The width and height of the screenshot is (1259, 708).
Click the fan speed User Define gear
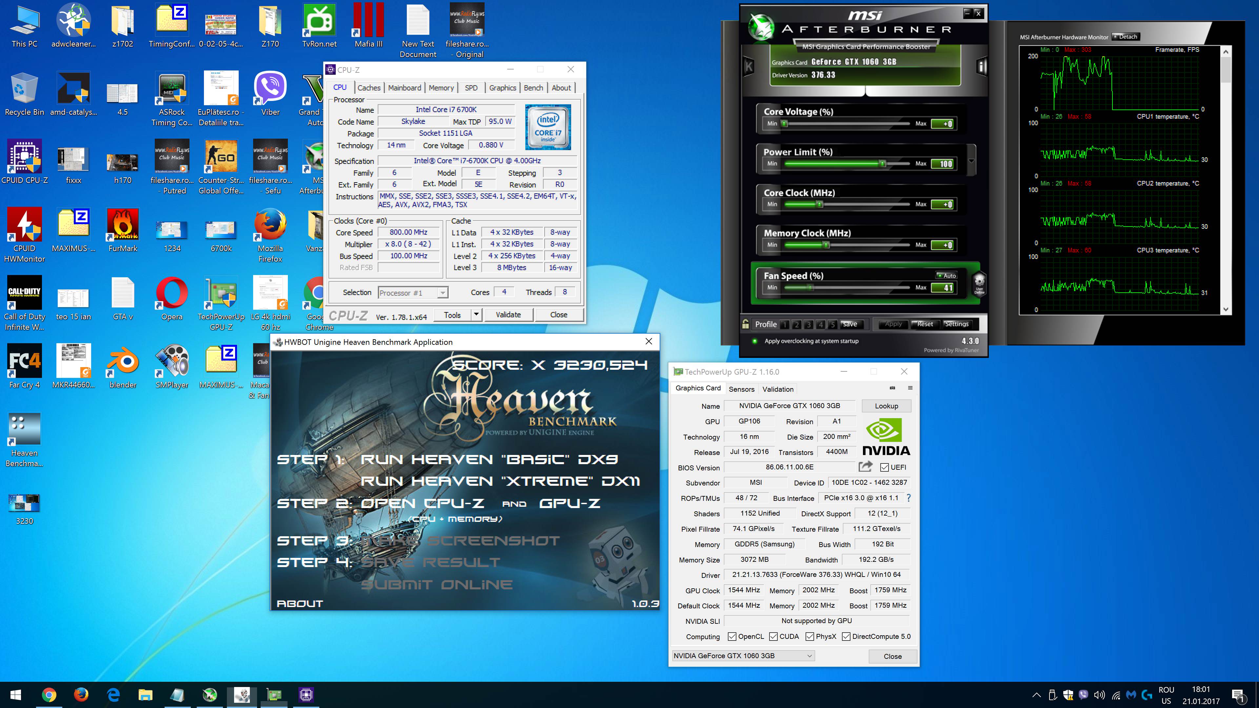point(979,284)
